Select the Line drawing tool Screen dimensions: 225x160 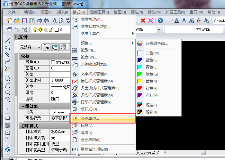7,41
